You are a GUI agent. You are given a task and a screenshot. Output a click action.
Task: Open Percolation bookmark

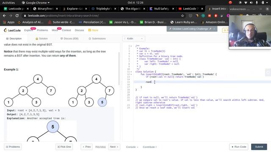pos(92,22)
